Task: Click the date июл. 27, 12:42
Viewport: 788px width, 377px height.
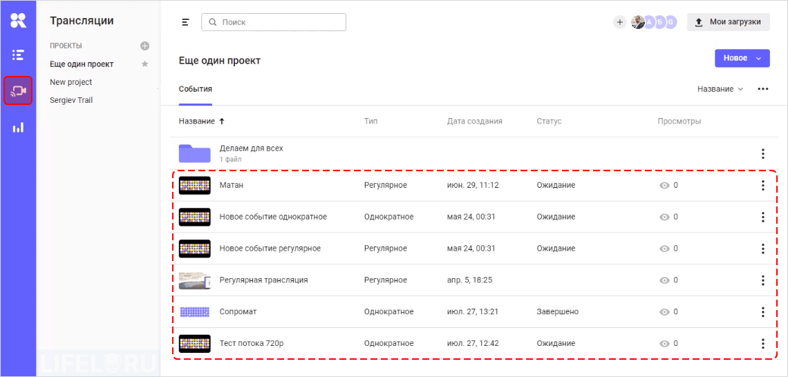Action: coord(472,343)
